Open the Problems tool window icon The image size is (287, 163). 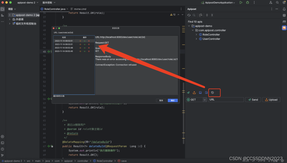(2, 149)
